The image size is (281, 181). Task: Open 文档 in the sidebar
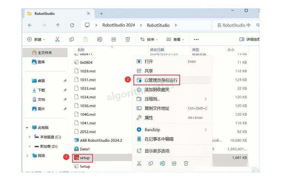(x=38, y=100)
